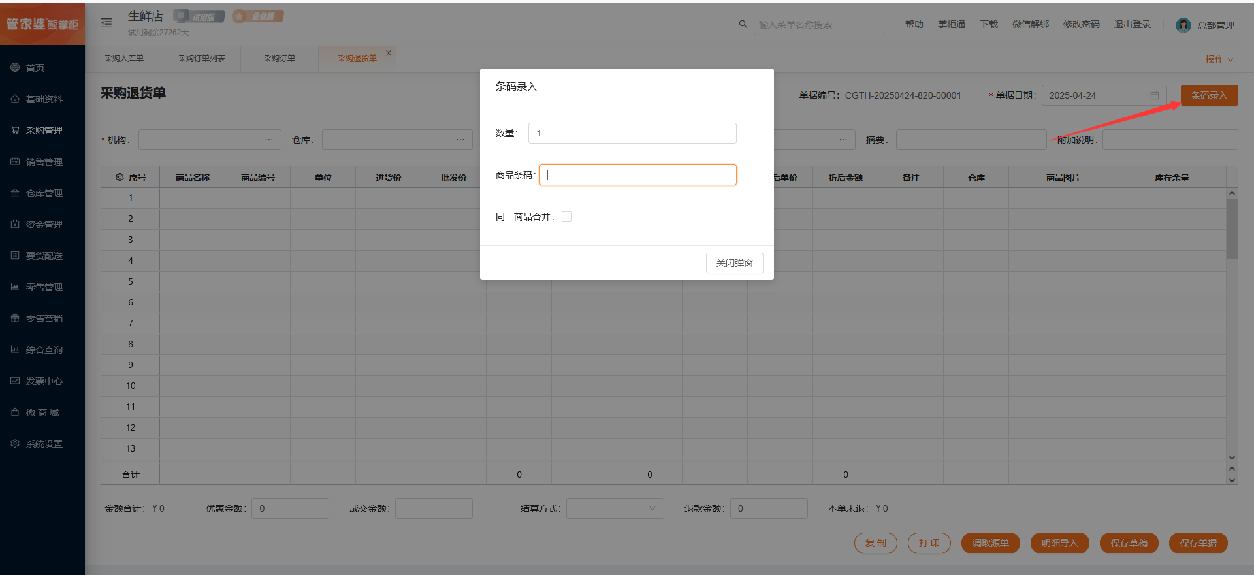The width and height of the screenshot is (1254, 575).
Task: Focus the 商品条码 input field
Action: [638, 175]
